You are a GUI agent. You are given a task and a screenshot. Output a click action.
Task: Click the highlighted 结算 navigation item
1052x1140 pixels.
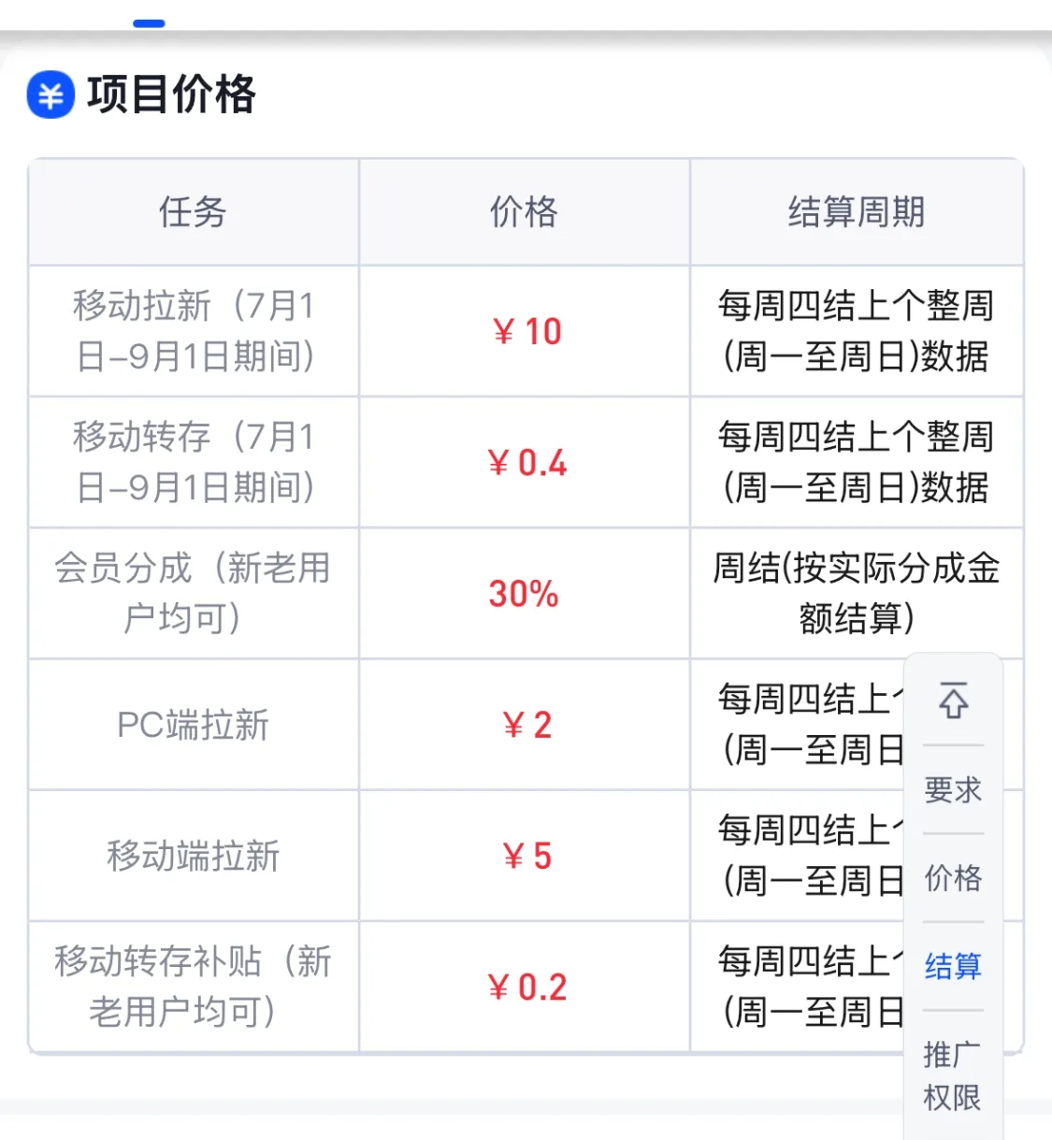952,967
